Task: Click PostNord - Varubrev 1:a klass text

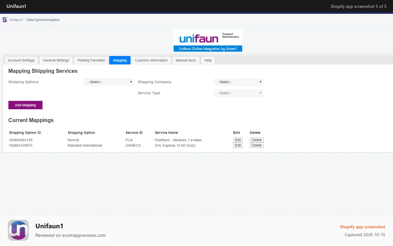Action: pyautogui.click(x=178, y=140)
